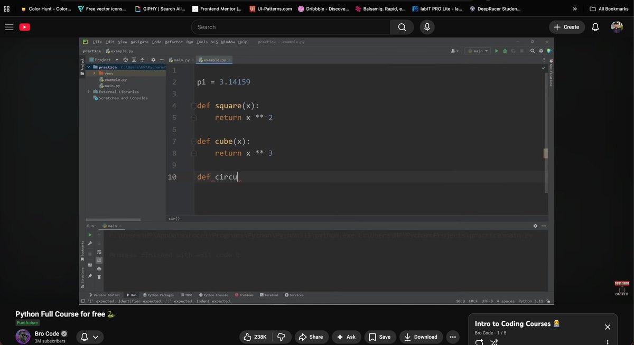
Task: Collapse the practice root folder
Action: point(88,67)
